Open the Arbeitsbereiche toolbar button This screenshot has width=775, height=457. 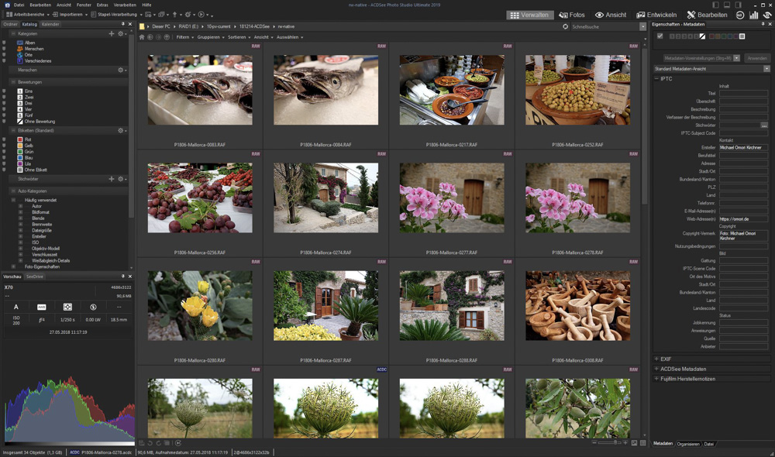(x=28, y=15)
